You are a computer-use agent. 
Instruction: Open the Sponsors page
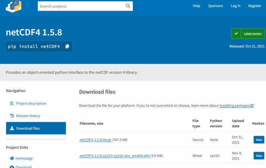point(215,6)
